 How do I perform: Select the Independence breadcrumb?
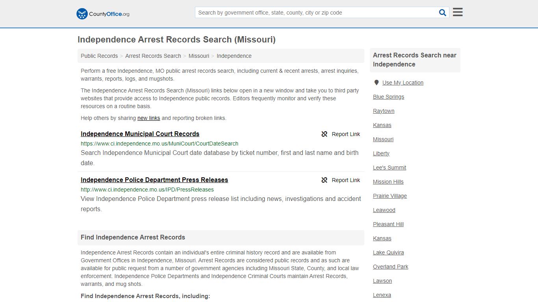[x=234, y=56]
